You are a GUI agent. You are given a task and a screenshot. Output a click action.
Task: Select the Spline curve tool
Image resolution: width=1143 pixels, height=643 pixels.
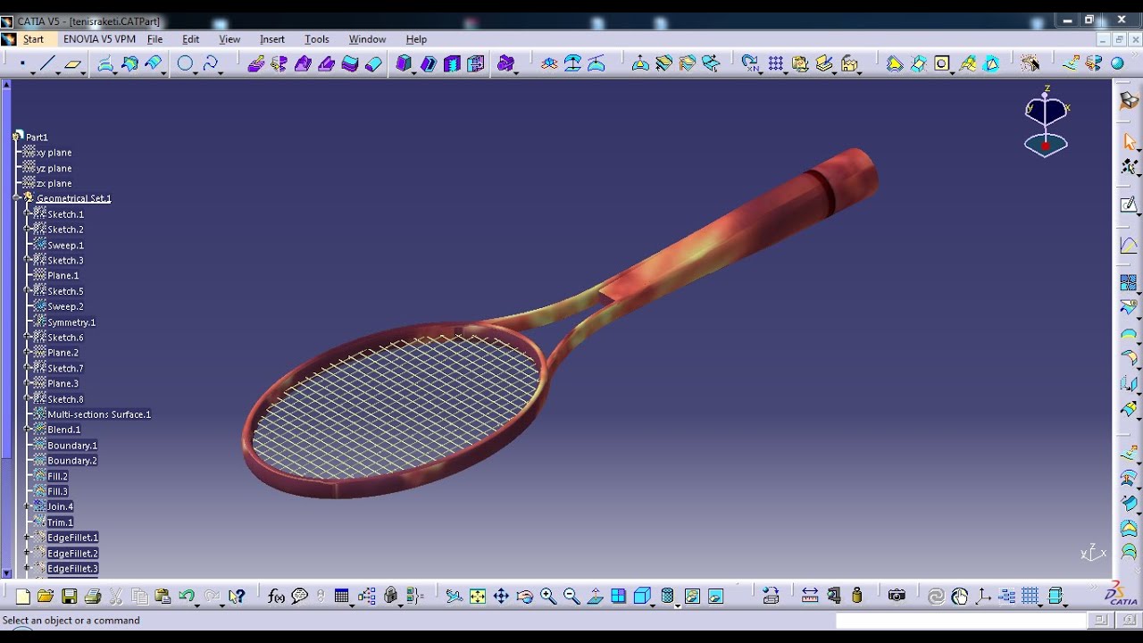click(x=211, y=63)
